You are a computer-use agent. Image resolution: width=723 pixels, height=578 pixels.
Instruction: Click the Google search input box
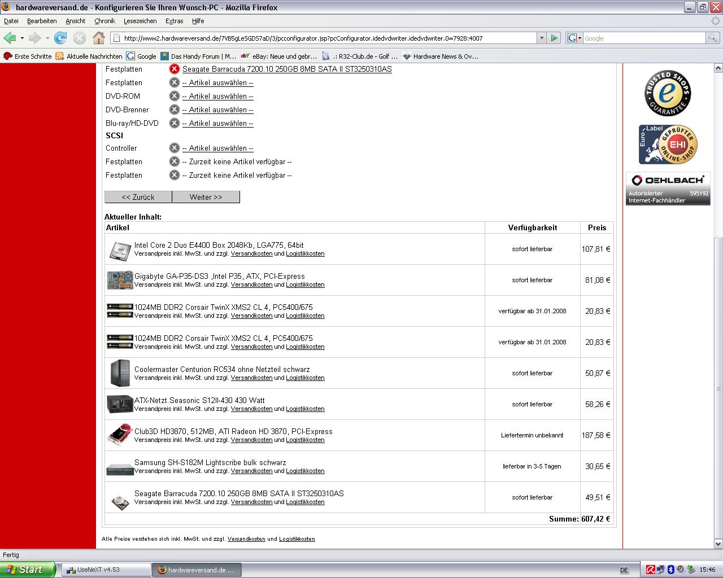(644, 38)
